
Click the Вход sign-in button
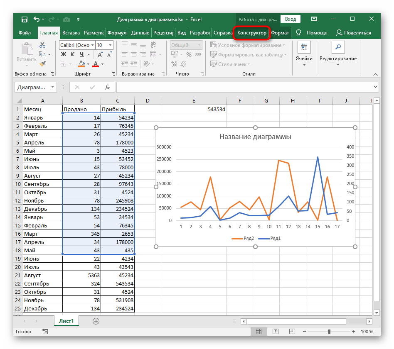click(x=291, y=19)
